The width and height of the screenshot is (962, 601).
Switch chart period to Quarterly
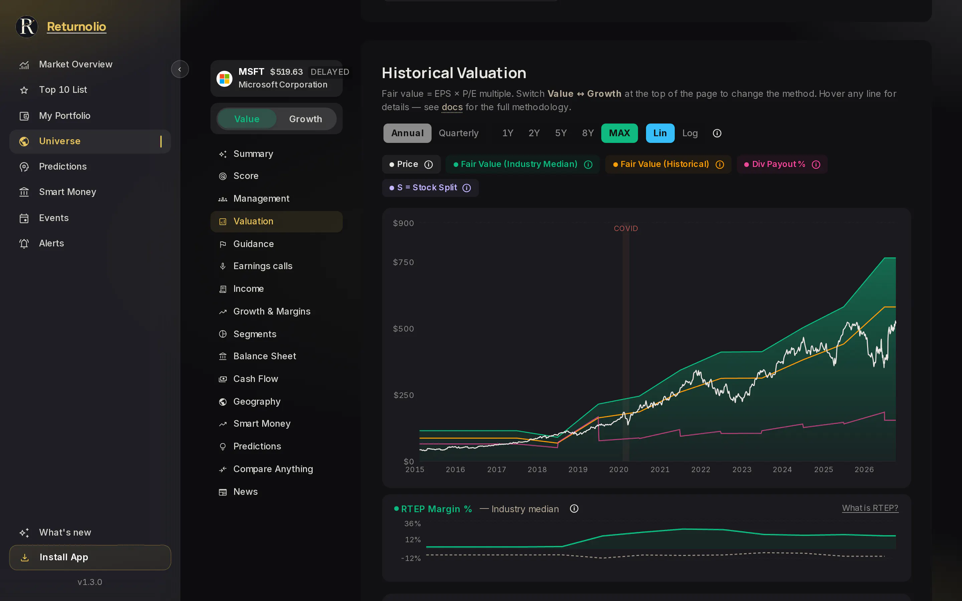click(x=458, y=133)
